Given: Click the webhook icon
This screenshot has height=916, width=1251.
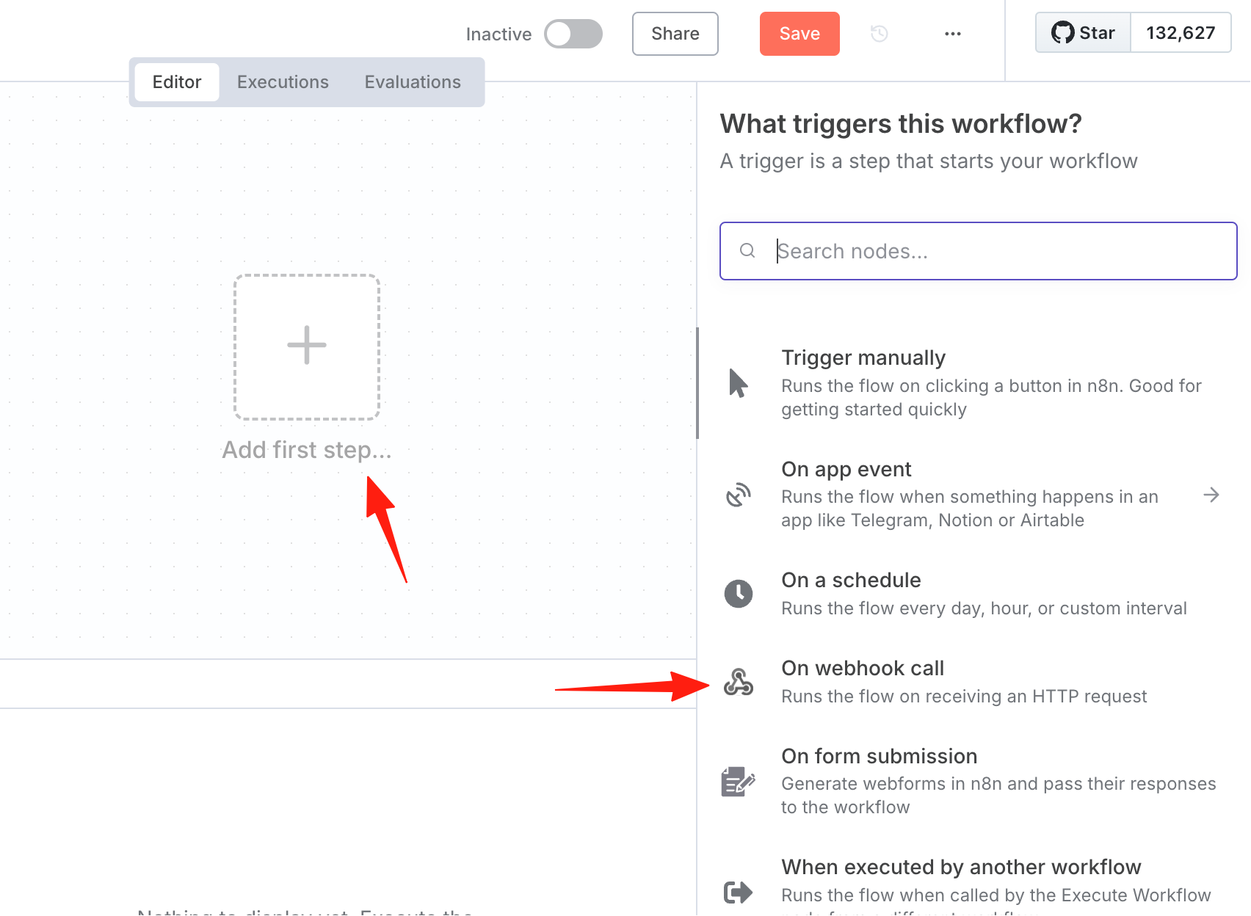Looking at the screenshot, I should (739, 682).
